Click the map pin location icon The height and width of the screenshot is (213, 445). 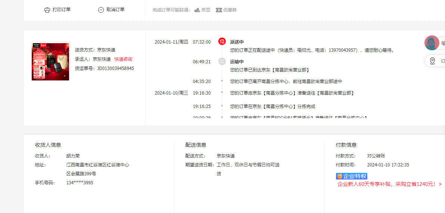point(432,61)
